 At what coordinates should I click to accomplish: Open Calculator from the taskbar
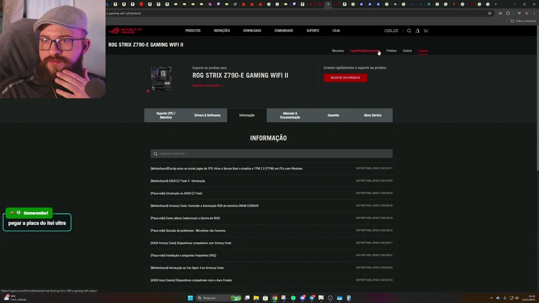[349, 298]
